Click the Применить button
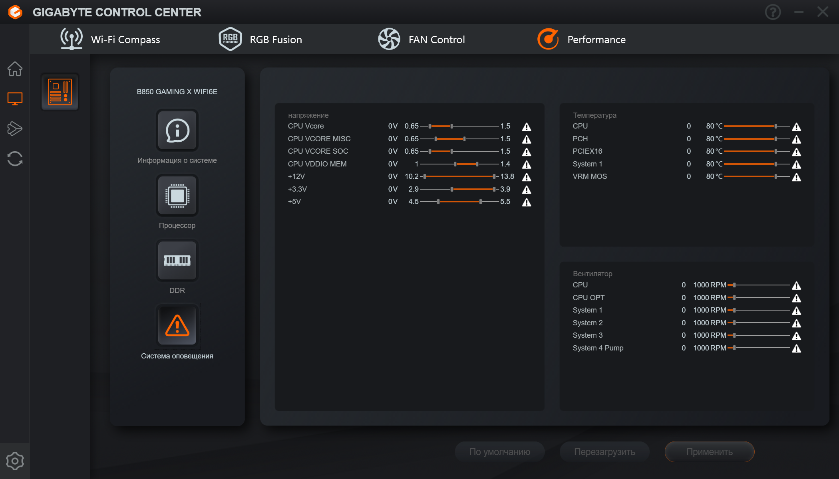Viewport: 839px width, 479px height. click(709, 452)
